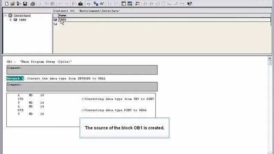Expand the TEMP node in tree

[x=10, y=20]
